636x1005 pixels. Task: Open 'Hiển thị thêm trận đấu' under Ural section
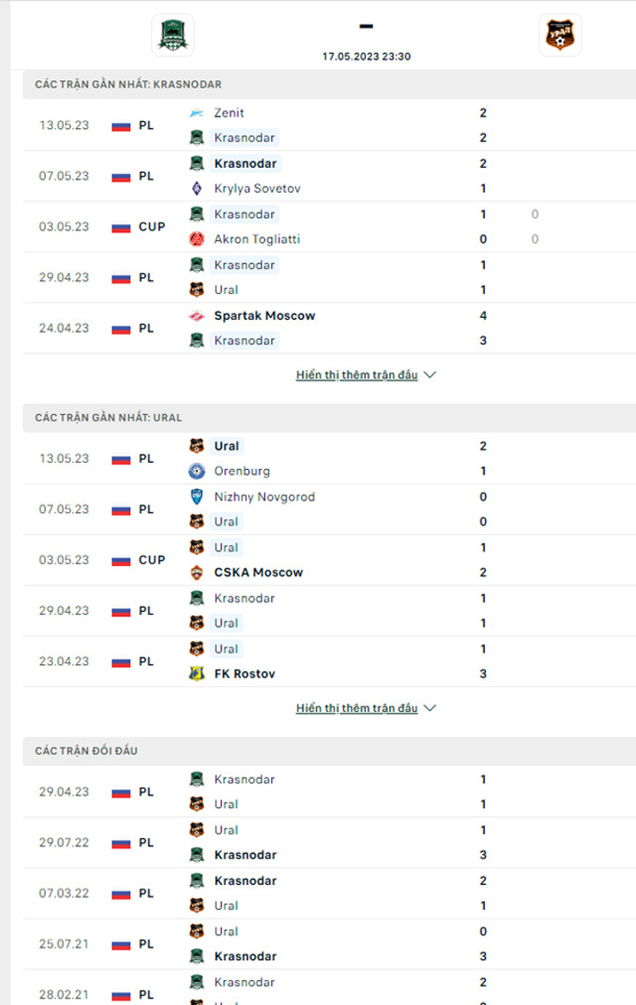coord(357,708)
